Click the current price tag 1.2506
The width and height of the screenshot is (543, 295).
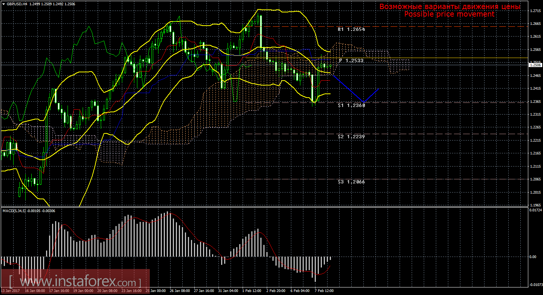point(535,65)
